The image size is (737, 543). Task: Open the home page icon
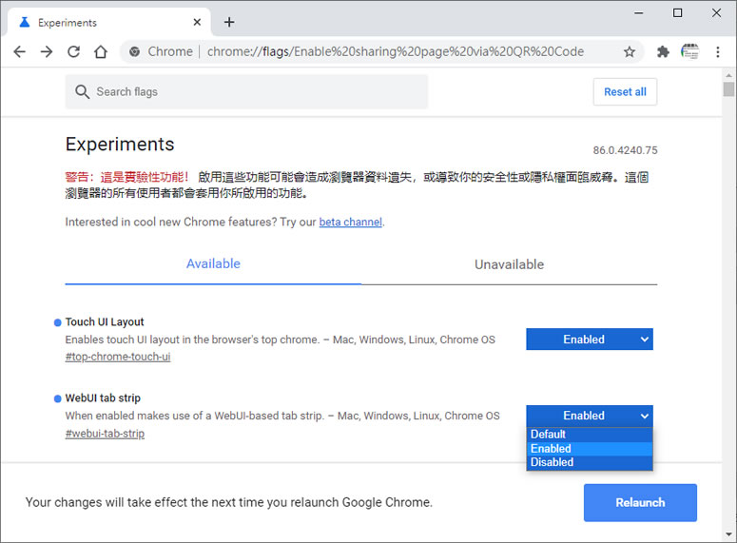coord(101,51)
